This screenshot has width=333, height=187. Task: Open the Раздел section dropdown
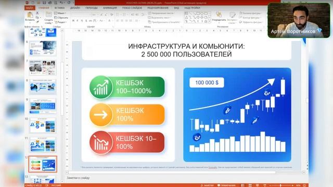(60, 22)
